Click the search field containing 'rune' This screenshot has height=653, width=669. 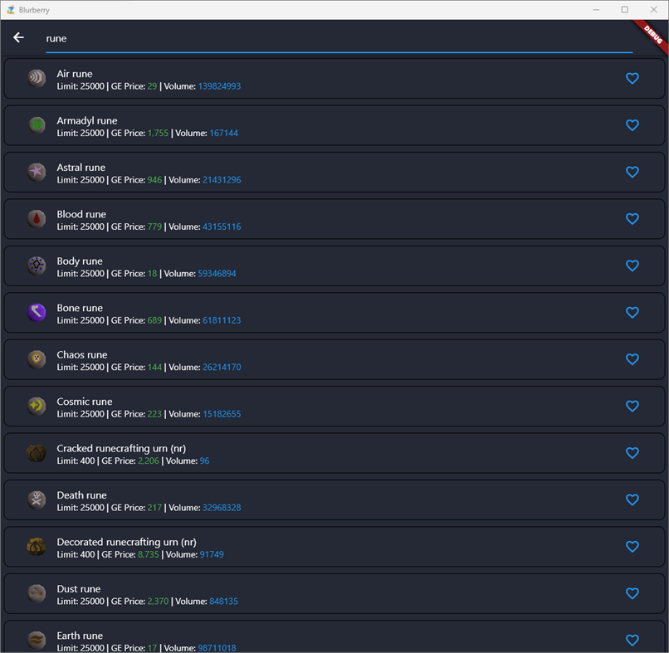[339, 38]
